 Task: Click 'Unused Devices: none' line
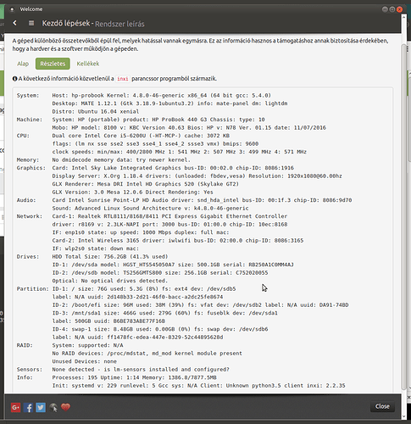[84, 361]
